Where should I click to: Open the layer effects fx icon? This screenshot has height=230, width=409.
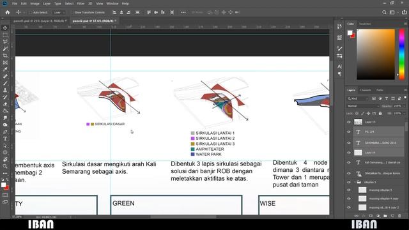click(364, 216)
